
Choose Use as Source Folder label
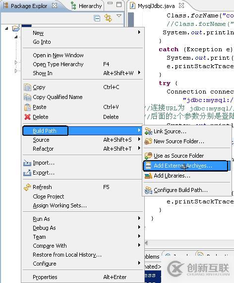[x=179, y=156]
